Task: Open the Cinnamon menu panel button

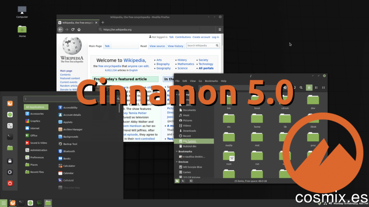Action: pos(4,203)
